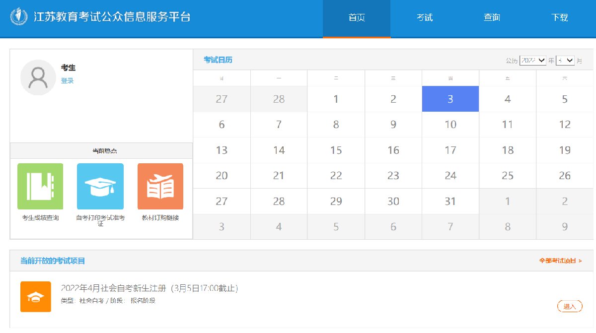Select day 15 on the exam calendar
Image resolution: width=596 pixels, height=333 pixels.
tap(336, 150)
